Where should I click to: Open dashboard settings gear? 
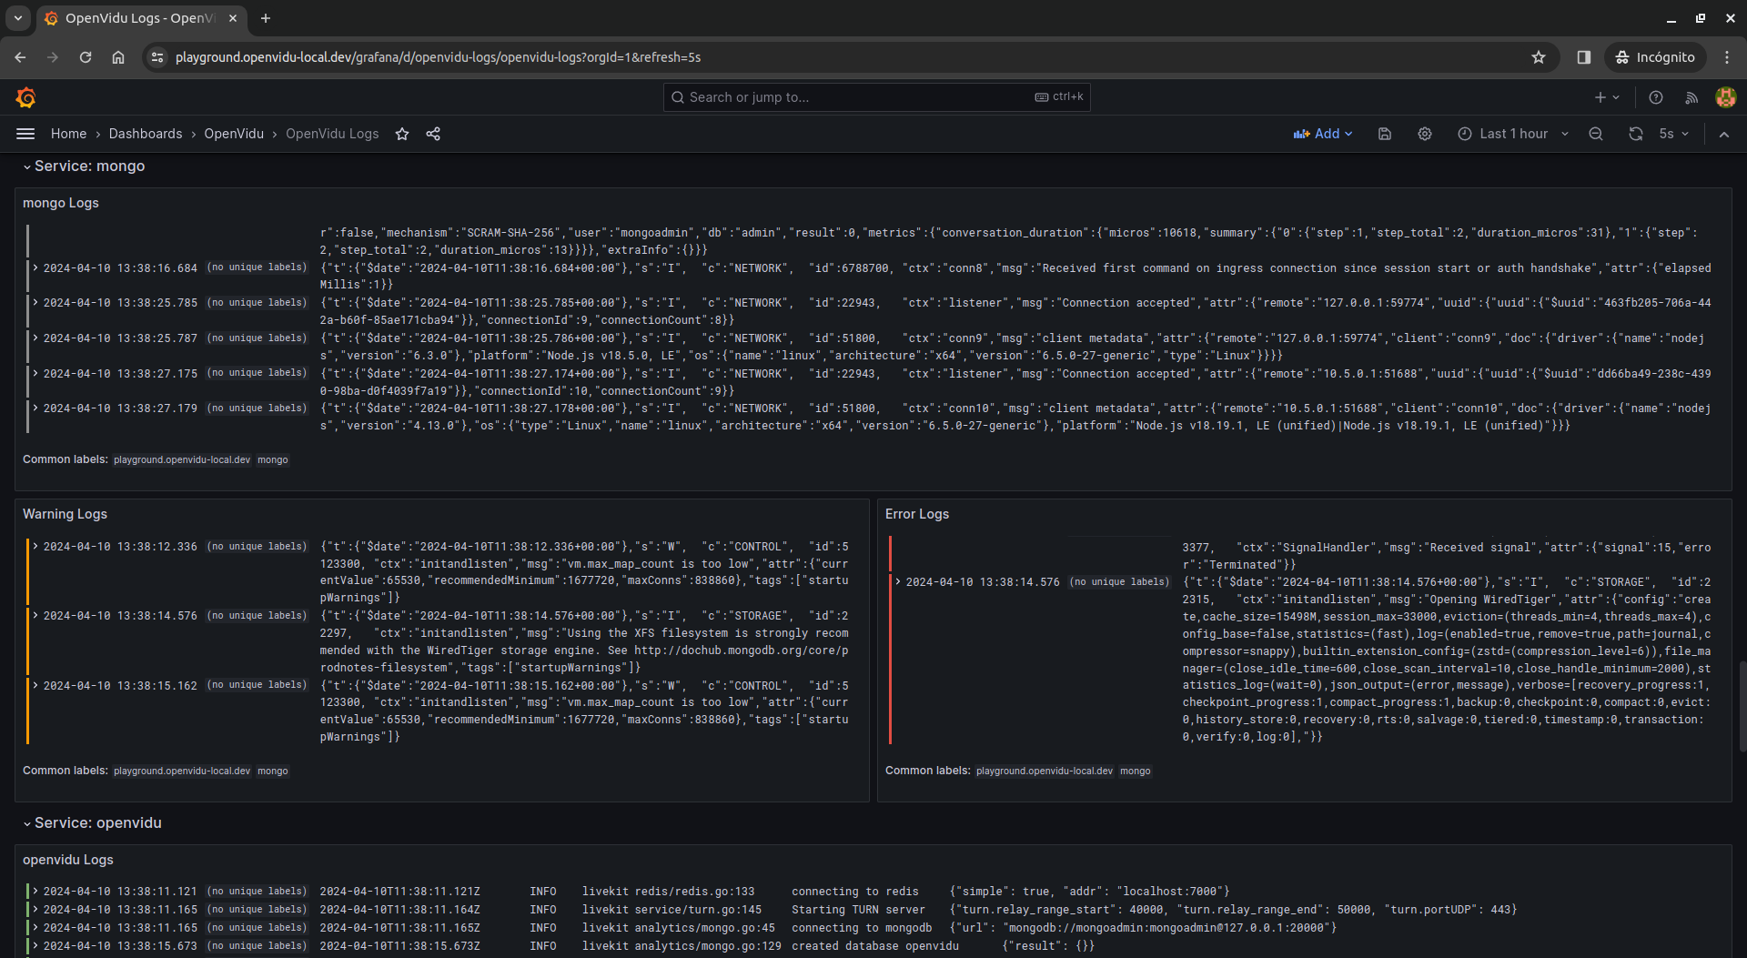(x=1424, y=134)
